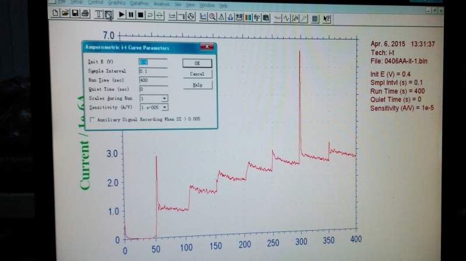
Task: Click the Copy to Clipboard icon
Action: [x=266, y=18]
